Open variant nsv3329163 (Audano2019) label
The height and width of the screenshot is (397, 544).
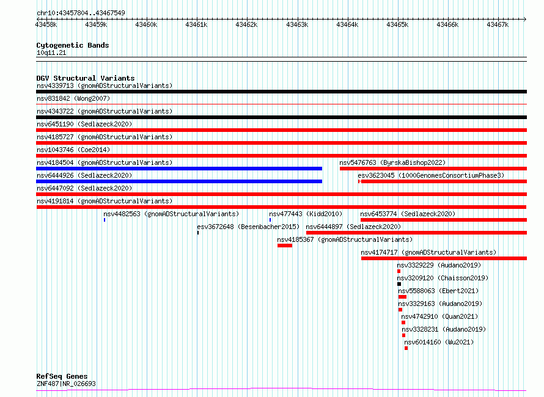(440, 304)
